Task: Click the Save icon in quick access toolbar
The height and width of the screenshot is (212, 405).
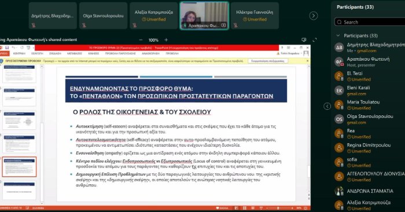Action: [7, 48]
